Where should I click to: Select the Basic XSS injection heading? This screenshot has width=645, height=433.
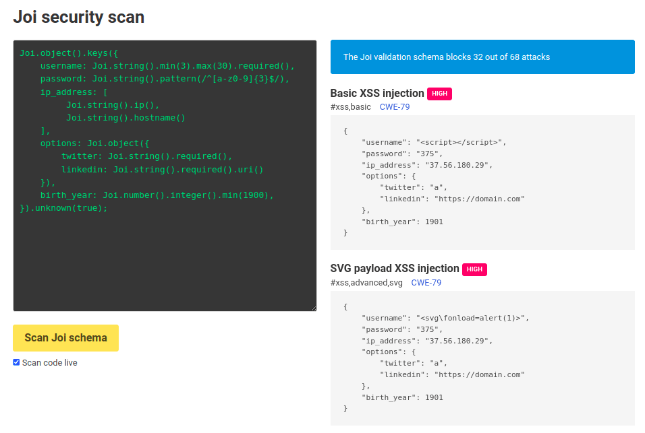(x=378, y=94)
